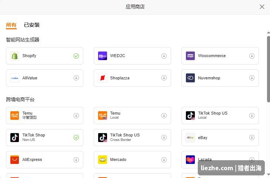The height and width of the screenshot is (178, 270).
Task: Click TikTok Shop Non-US installed checkmark
Action: pos(76,138)
